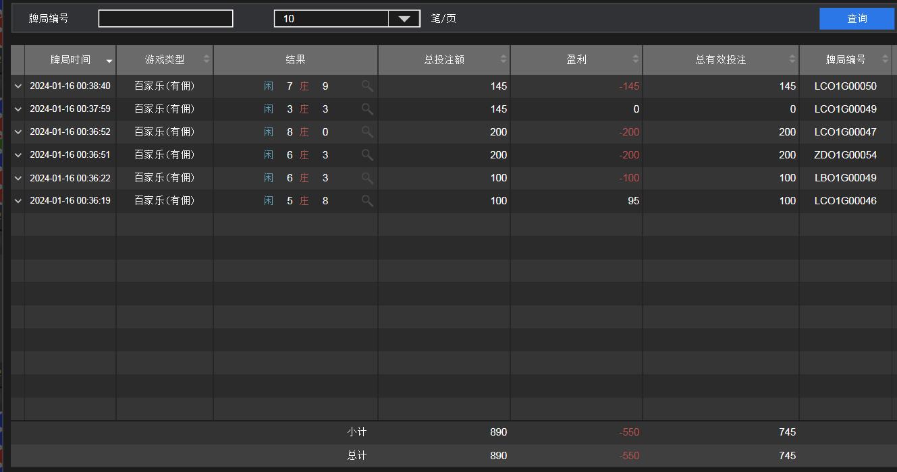Image resolution: width=897 pixels, height=472 pixels.
Task: Click the 查询 search button
Action: [x=857, y=19]
